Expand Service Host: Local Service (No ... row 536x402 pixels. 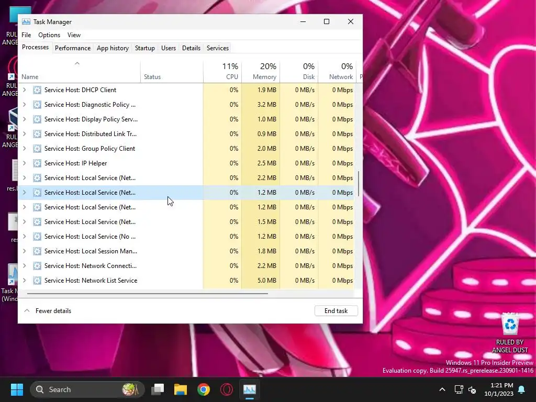point(24,237)
